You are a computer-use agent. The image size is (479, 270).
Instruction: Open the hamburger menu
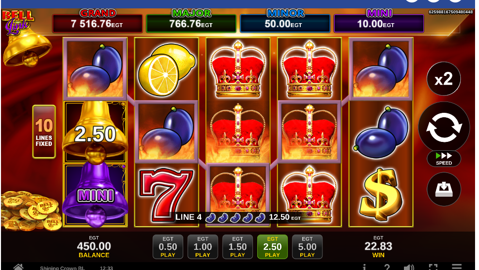[x=457, y=267]
